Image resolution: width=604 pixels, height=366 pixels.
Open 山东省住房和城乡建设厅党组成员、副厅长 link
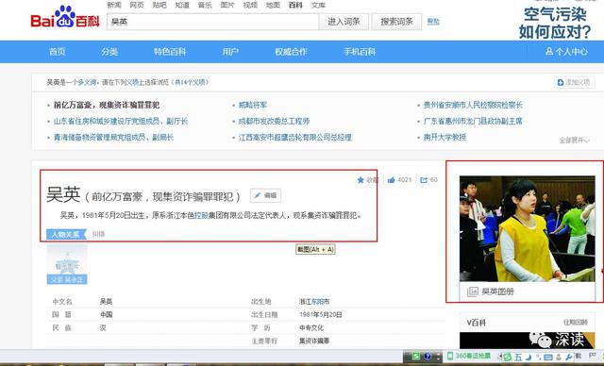121,121
